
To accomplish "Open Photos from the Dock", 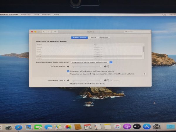I will 68,127.
